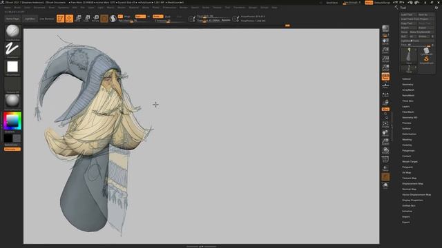
Task: Click the Tool palette refresh icon
Action: click(436, 8)
